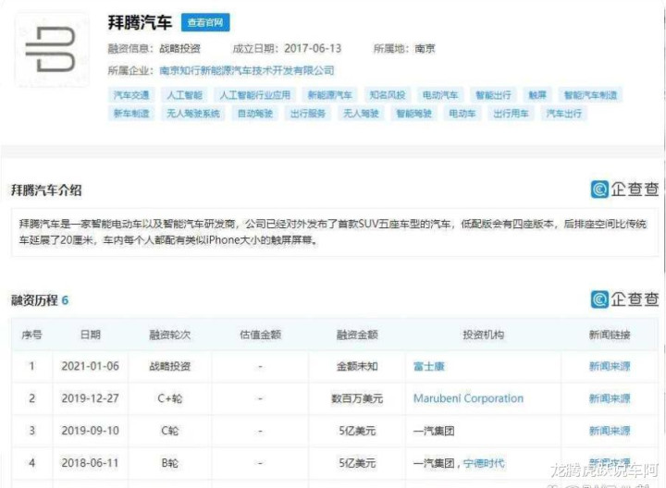
Task: Open the 富士康 investor link
Action: (429, 366)
